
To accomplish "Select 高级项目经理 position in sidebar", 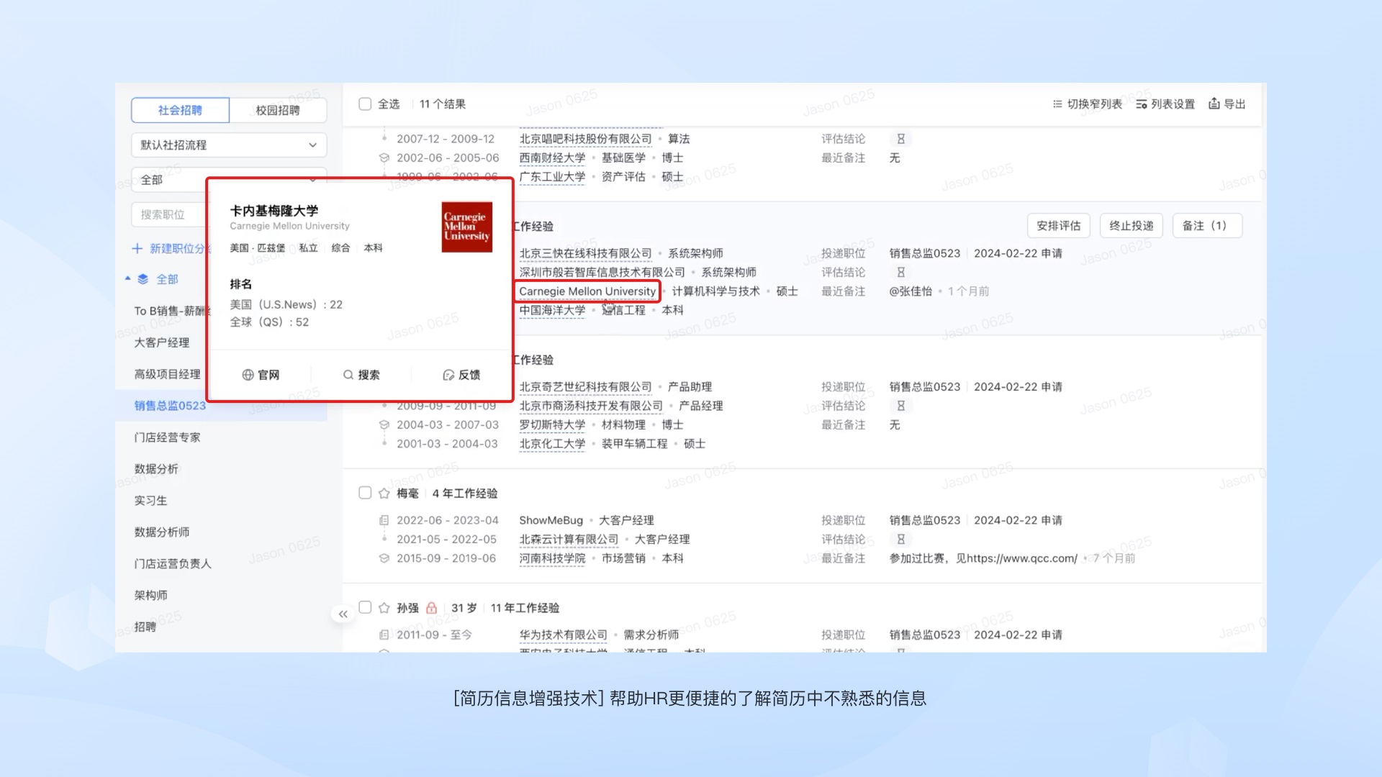I will pos(168,374).
